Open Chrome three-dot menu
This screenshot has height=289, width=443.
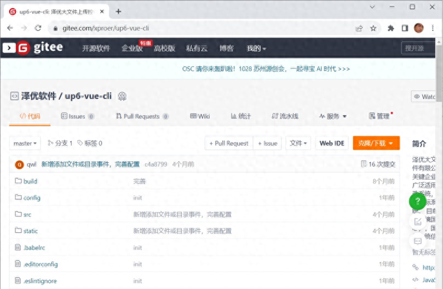click(x=433, y=28)
